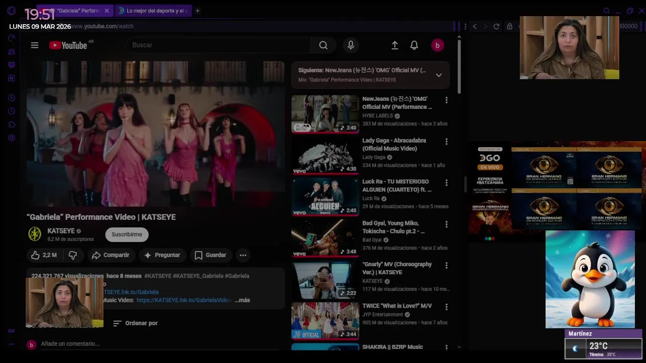Open options menu for "Gnarly" MV
Screen dimensions: 646x363
446,266
